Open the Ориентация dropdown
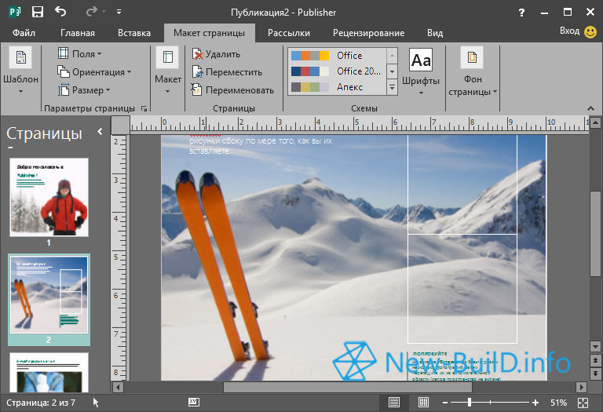This screenshot has height=412, width=603. [x=94, y=72]
